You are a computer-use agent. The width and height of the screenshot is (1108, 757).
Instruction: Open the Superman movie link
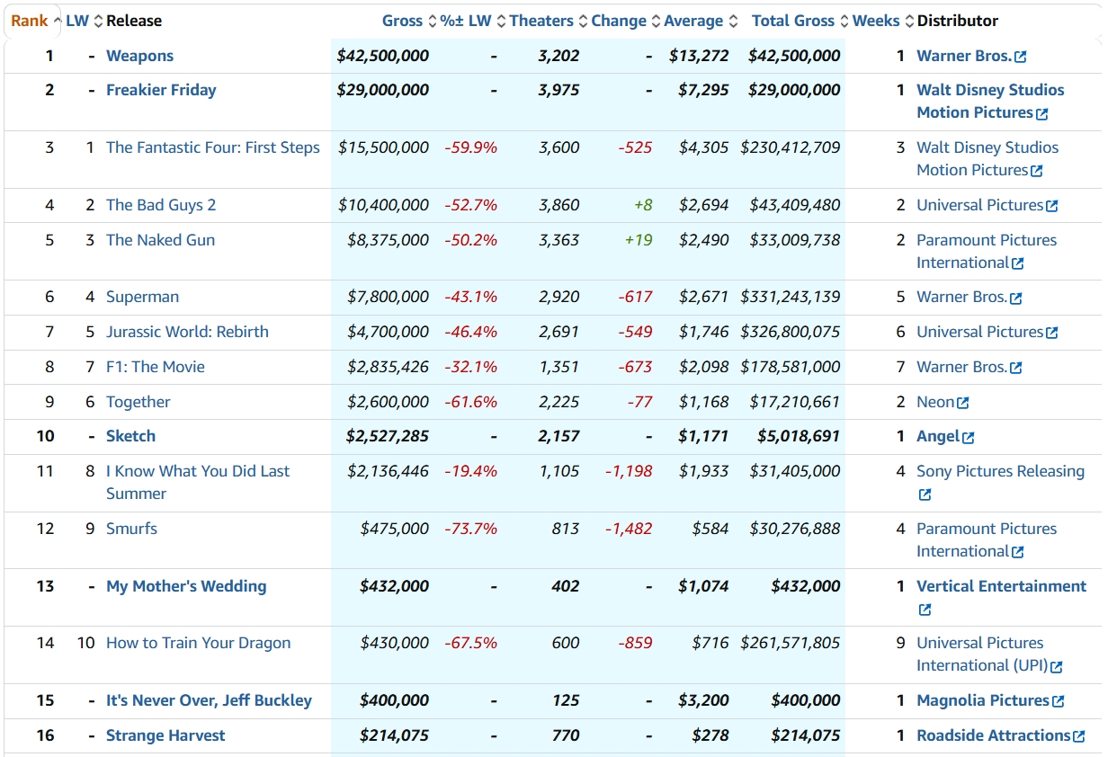point(142,297)
